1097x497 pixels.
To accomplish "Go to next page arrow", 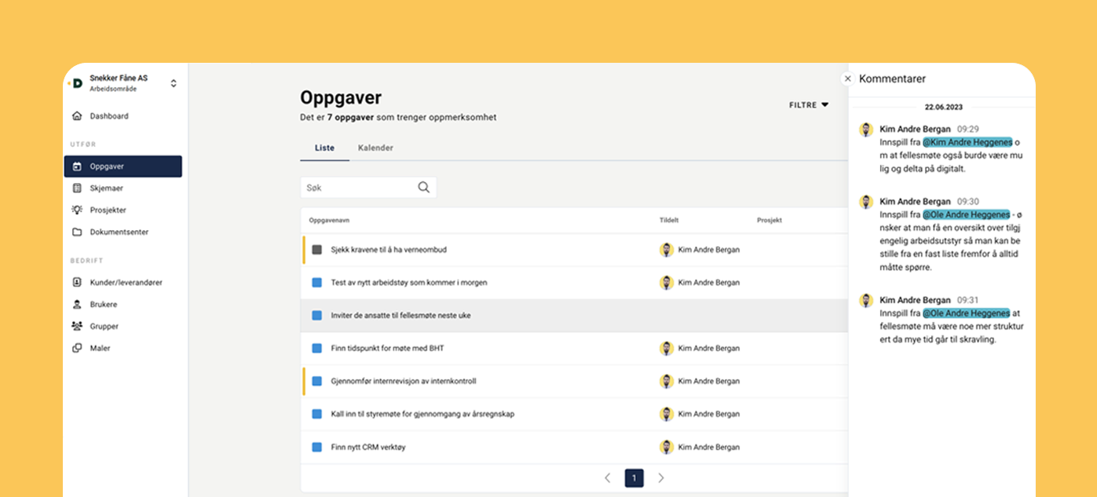I will [x=660, y=478].
